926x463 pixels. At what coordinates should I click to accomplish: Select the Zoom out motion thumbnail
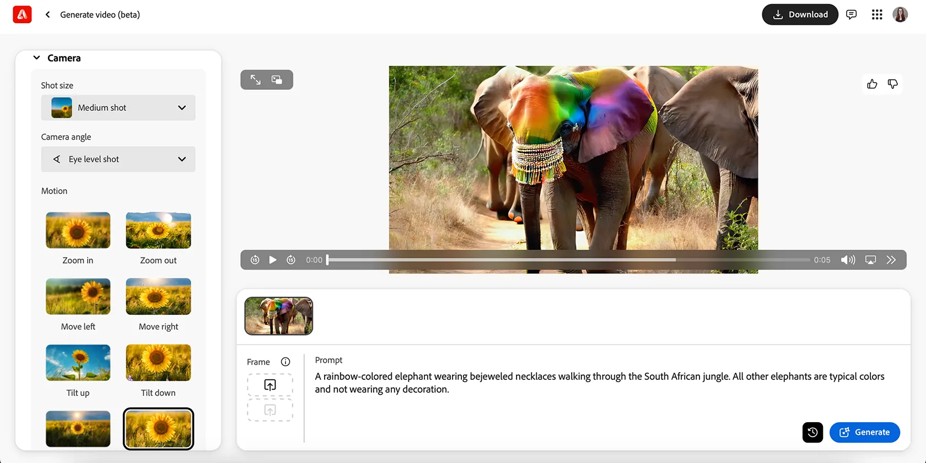[158, 230]
